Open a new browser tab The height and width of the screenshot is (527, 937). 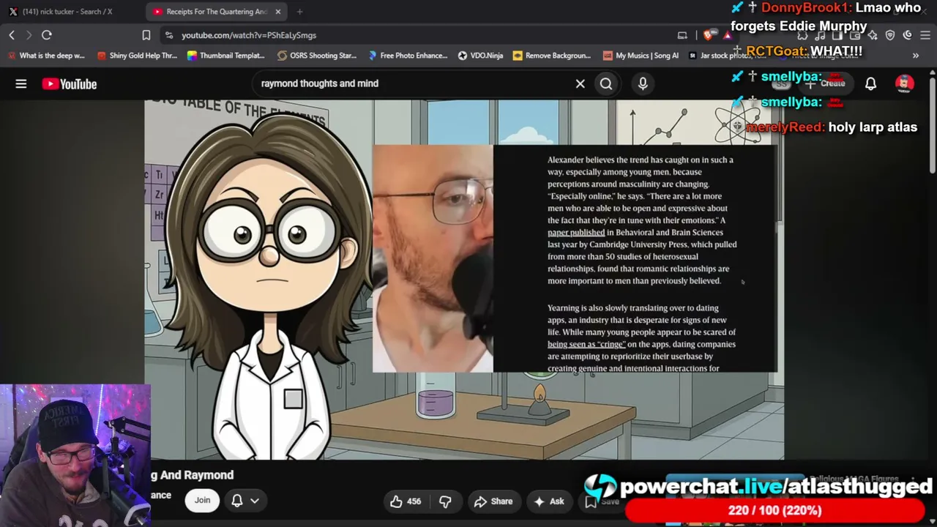click(x=299, y=12)
